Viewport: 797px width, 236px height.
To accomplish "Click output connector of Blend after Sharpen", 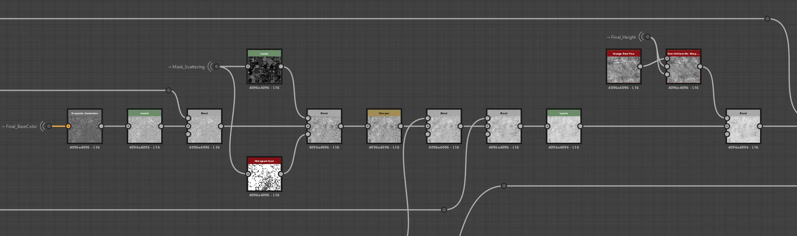I will pos(460,126).
